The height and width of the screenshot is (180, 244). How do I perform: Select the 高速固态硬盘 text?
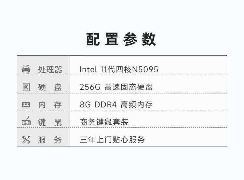click(129, 87)
